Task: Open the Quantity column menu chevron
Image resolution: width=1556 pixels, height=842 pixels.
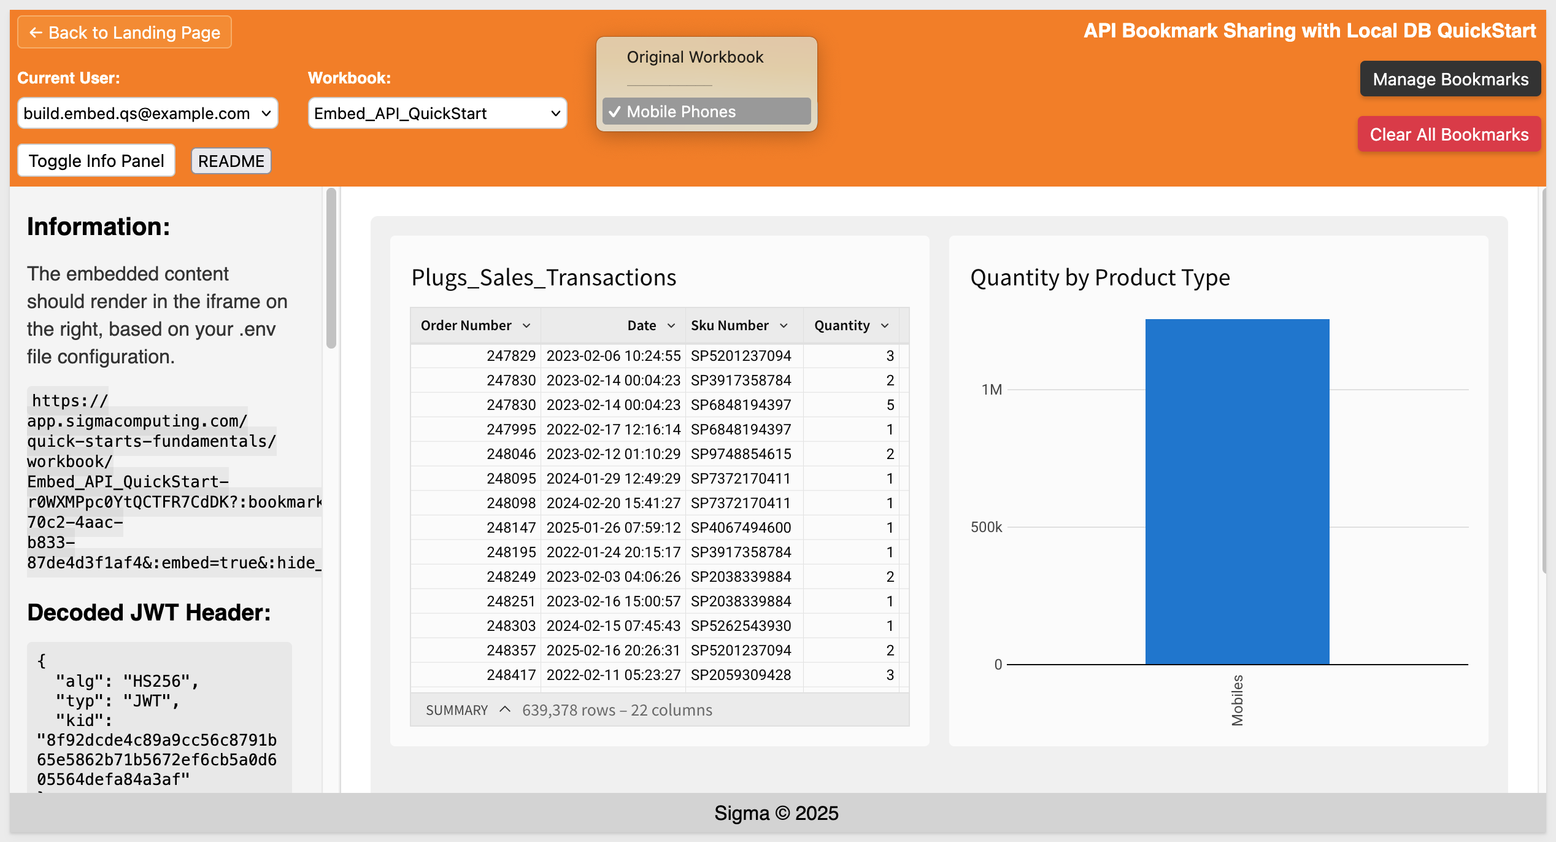Action: (885, 326)
